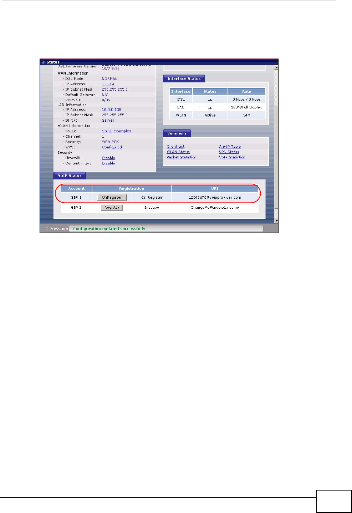Viewport: 352px width, 513px height.
Task: Open the Client List link
Action: 175,147
